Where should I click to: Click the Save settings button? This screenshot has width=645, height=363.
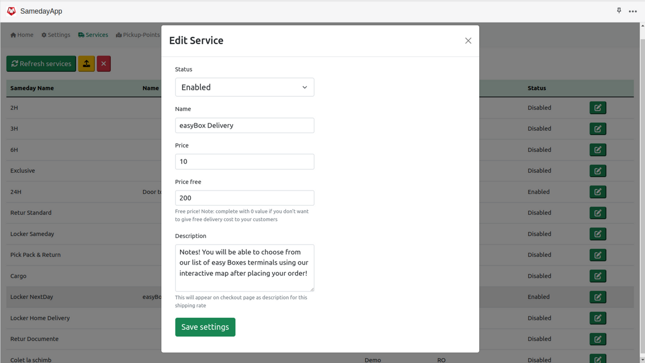pos(205,327)
